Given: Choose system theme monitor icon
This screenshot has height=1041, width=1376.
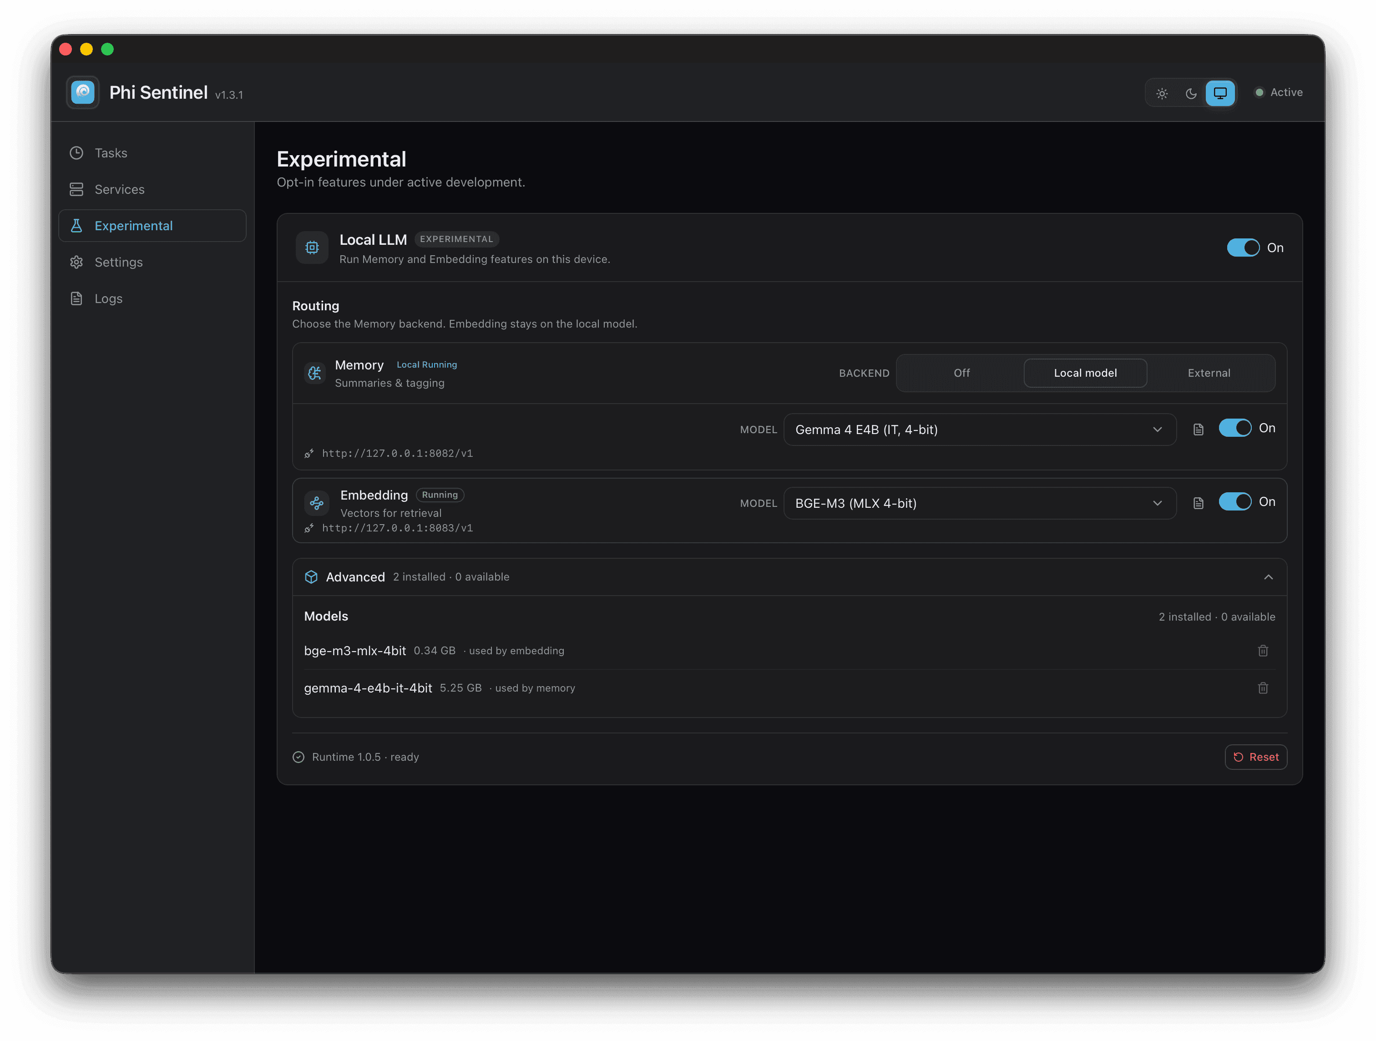Looking at the screenshot, I should (1220, 93).
